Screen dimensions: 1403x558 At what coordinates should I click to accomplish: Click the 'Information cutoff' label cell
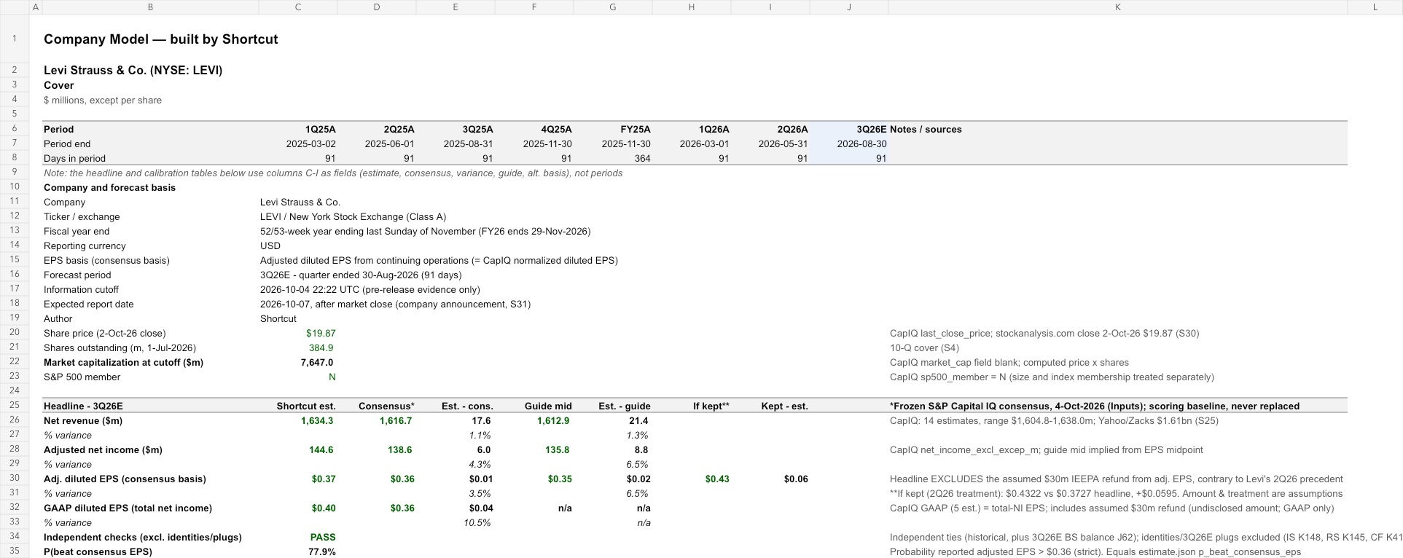[x=81, y=290]
